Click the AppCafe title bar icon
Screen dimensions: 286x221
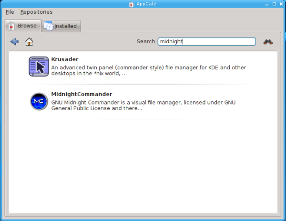[131, 4]
